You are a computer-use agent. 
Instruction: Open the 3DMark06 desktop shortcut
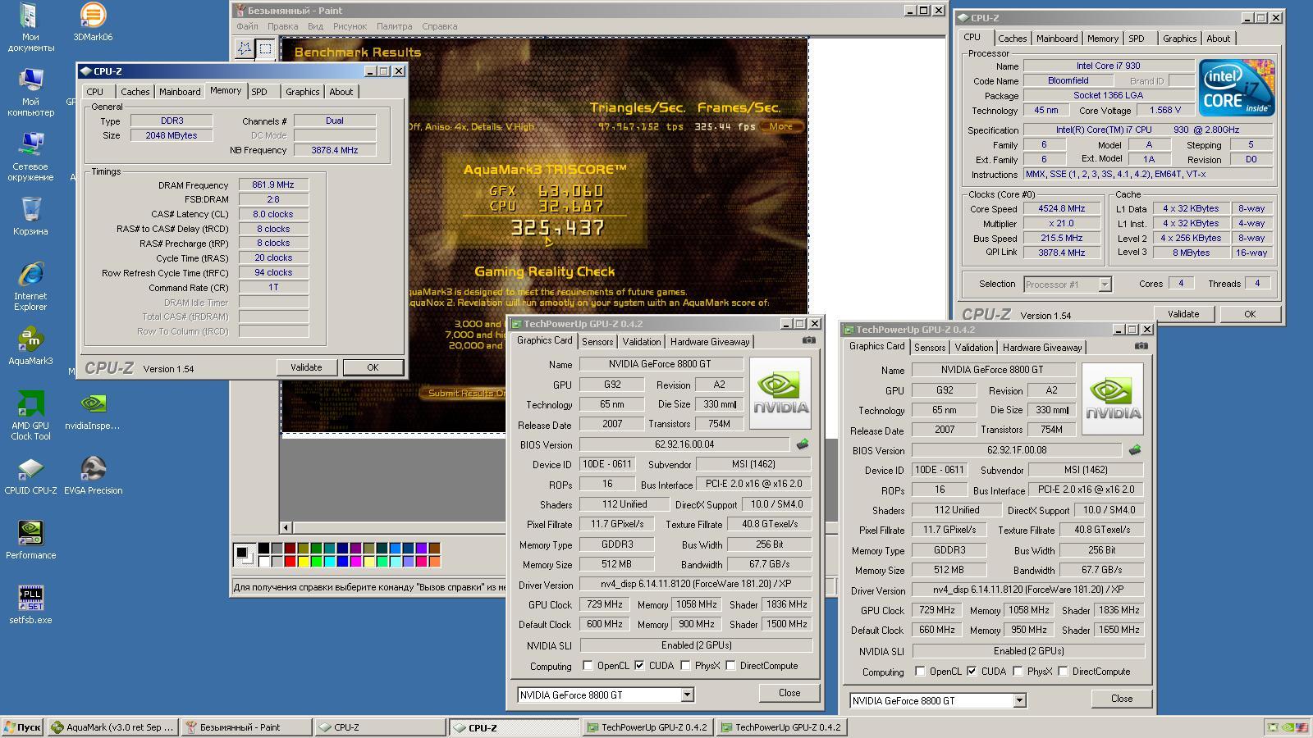(93, 22)
